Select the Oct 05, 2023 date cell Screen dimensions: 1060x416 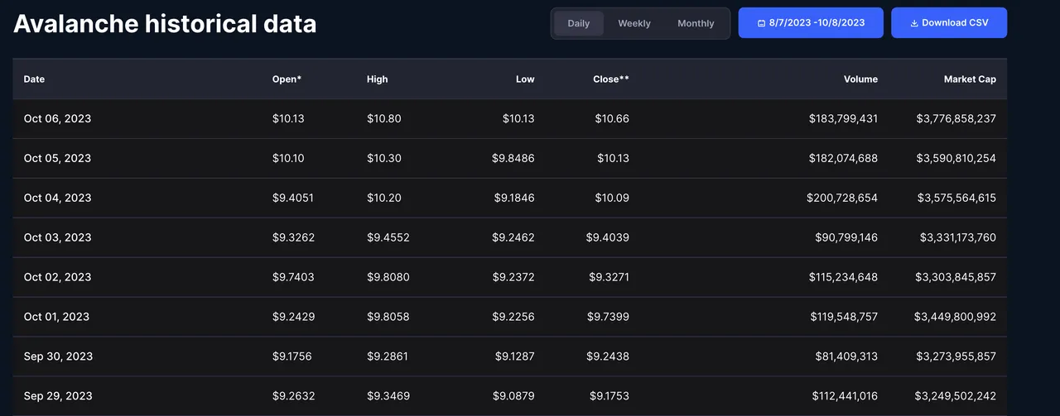point(57,159)
